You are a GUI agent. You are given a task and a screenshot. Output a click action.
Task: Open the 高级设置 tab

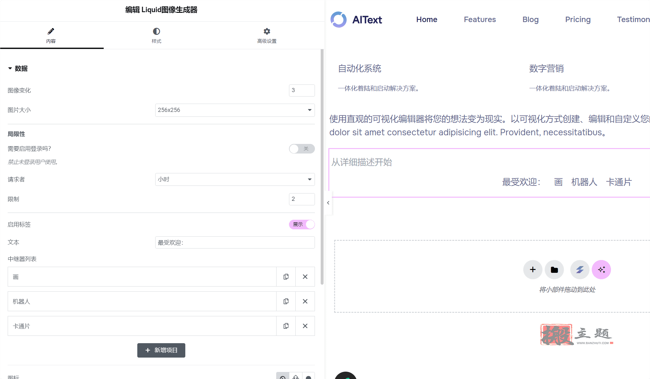point(267,36)
